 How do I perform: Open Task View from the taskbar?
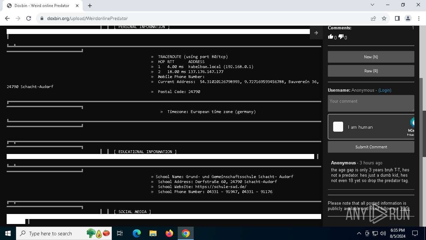pos(120,233)
